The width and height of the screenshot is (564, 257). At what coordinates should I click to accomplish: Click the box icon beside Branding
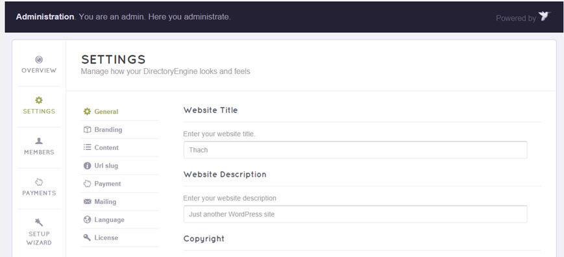point(87,129)
